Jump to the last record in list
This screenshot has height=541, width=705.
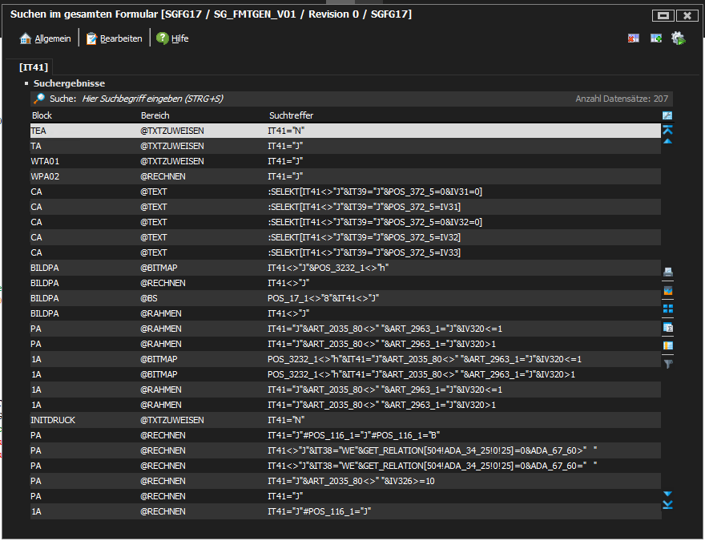point(667,505)
